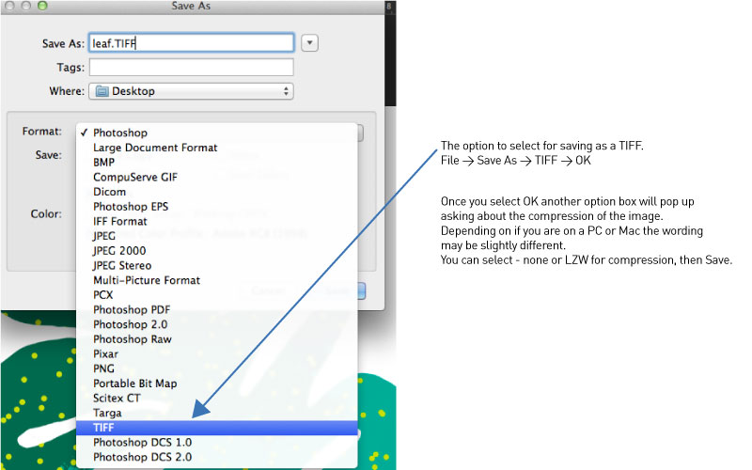Viewport: 752px width, 470px height.
Task: Choose Photoshop EPS format
Action: tap(217, 207)
